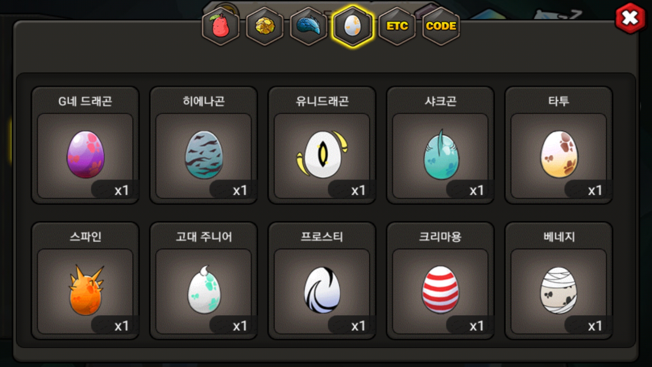Select the purple G네 드래곤 egg
The image size is (652, 367).
point(85,155)
